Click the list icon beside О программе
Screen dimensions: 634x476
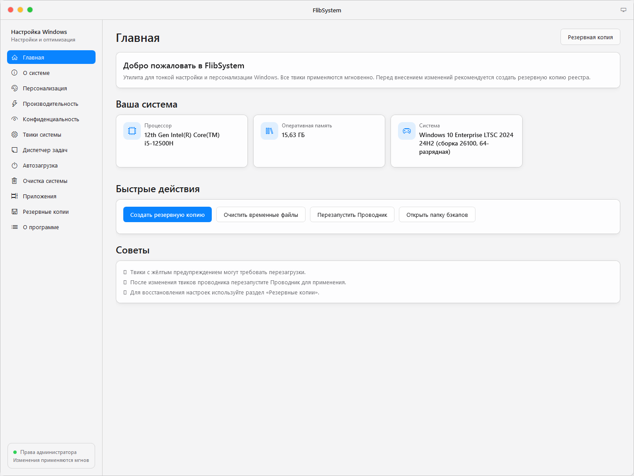[x=15, y=227]
